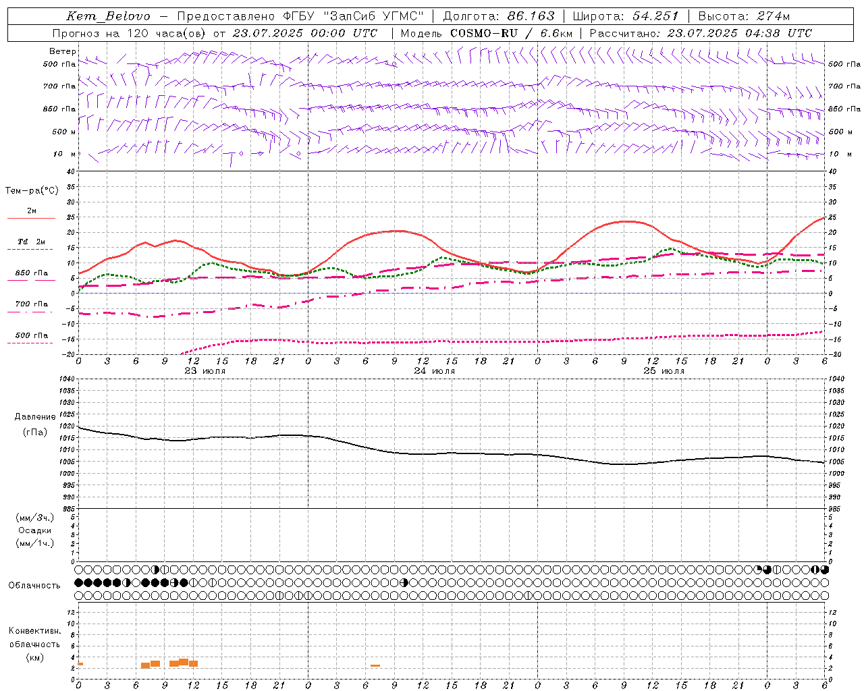This screenshot has height=691, width=864.
Task: Select the Облачность cloudiness label
Action: point(34,586)
